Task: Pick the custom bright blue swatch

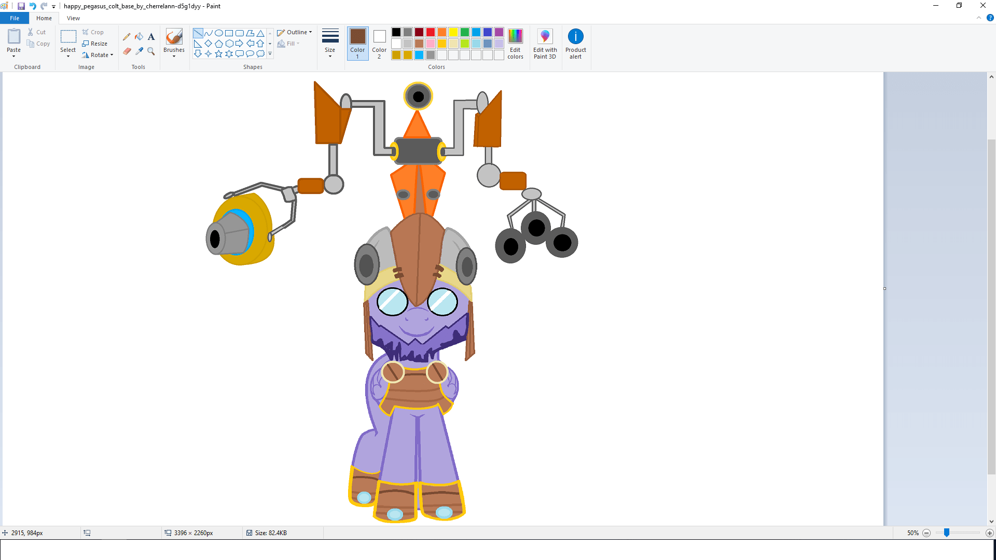Action: click(x=419, y=55)
